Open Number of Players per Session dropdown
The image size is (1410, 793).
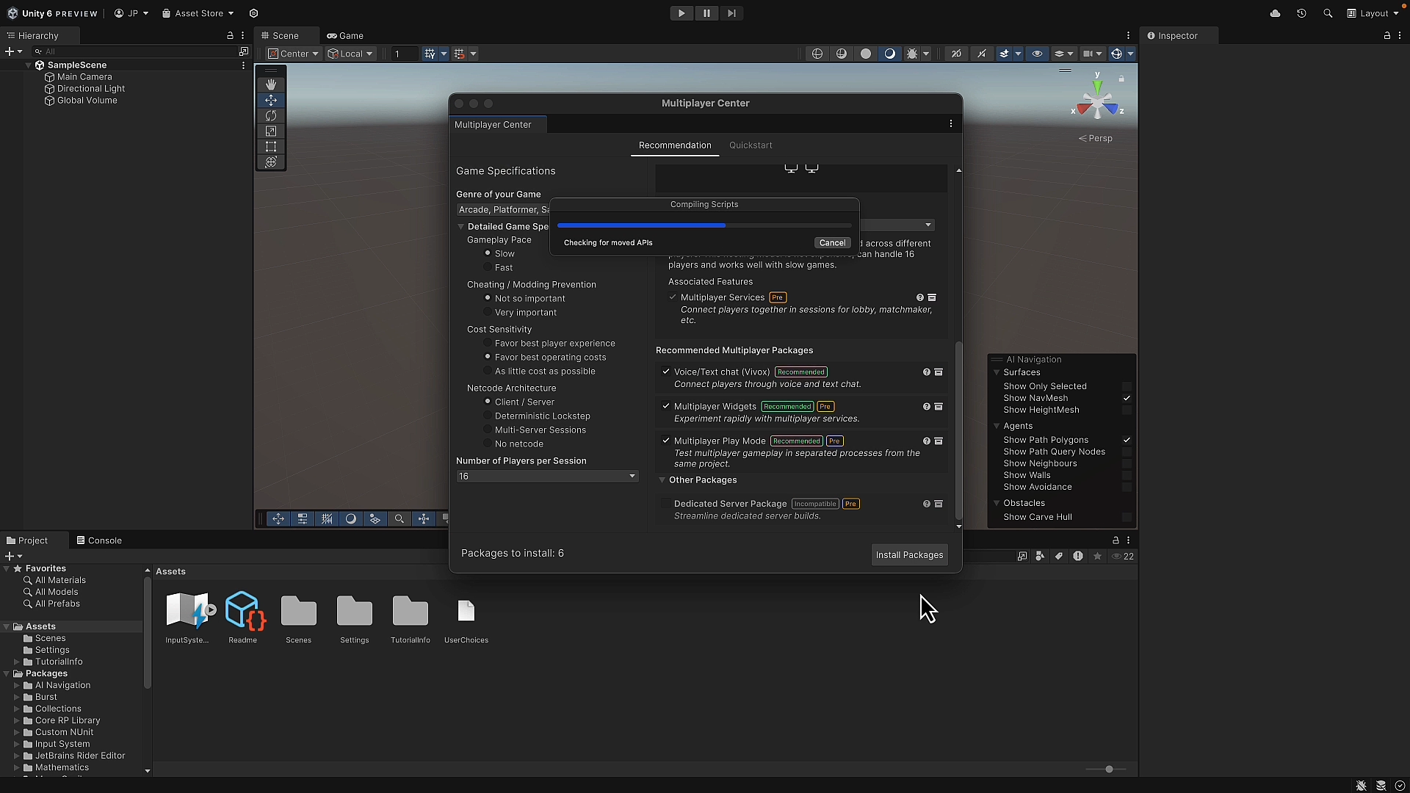pyautogui.click(x=546, y=477)
